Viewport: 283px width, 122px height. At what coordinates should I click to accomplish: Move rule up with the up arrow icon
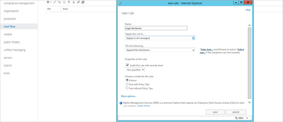[x=69, y=2]
